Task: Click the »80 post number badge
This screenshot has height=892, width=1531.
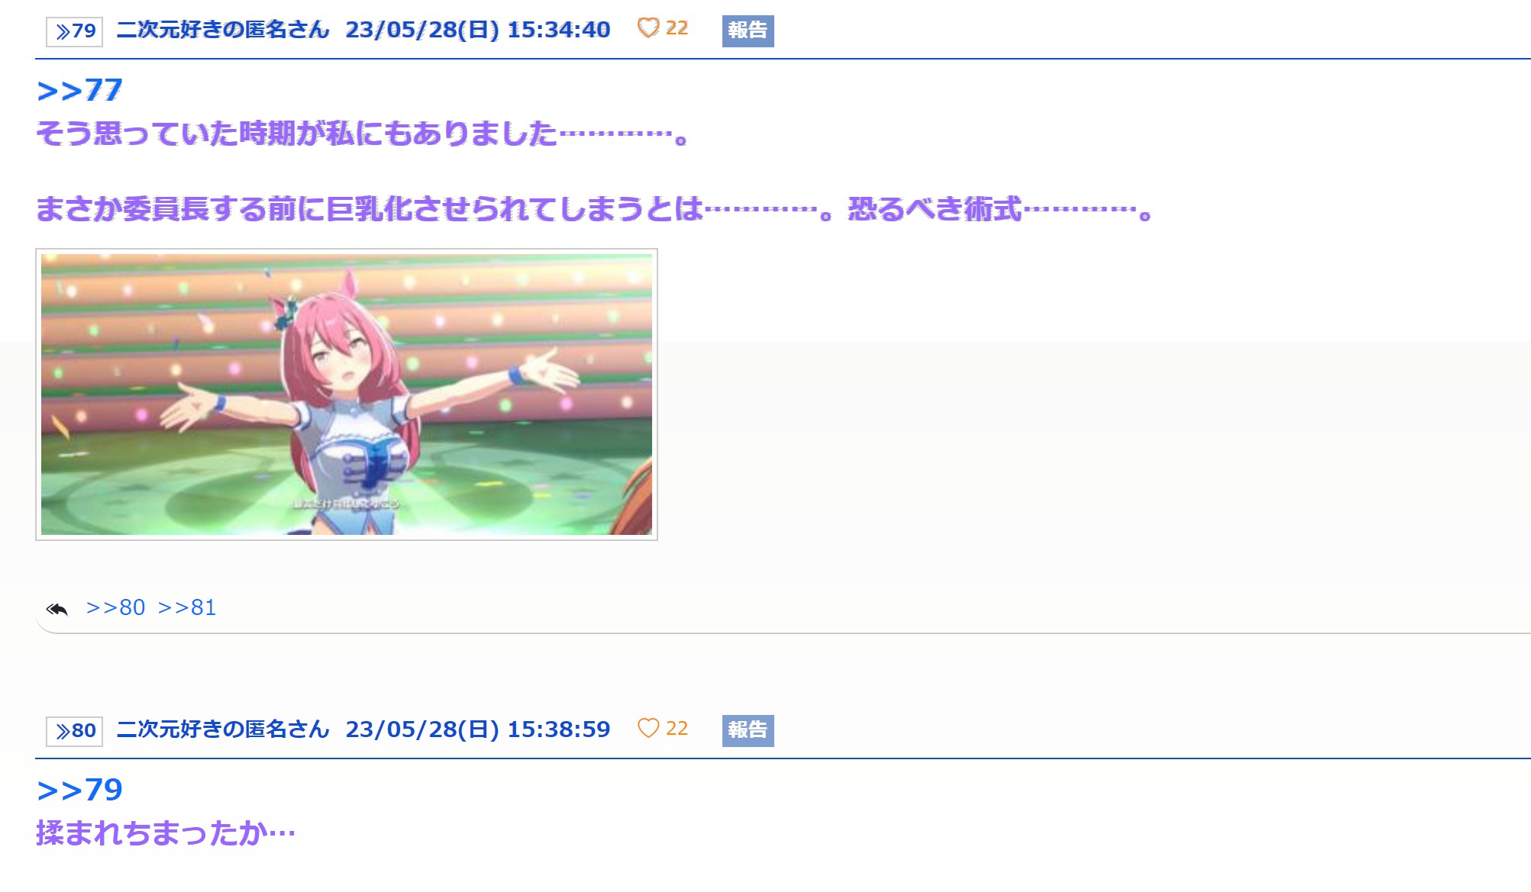Action: pyautogui.click(x=75, y=731)
